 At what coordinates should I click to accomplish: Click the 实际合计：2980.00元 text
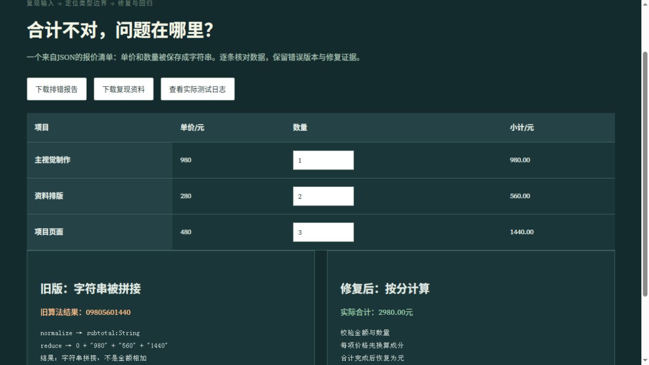click(x=377, y=312)
